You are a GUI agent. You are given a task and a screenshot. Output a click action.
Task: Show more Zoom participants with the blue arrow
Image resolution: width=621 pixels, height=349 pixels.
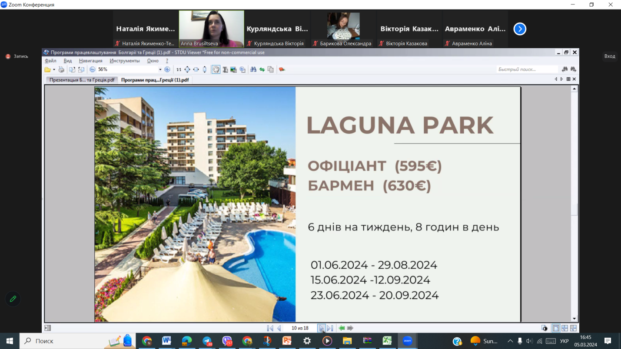[520, 29]
